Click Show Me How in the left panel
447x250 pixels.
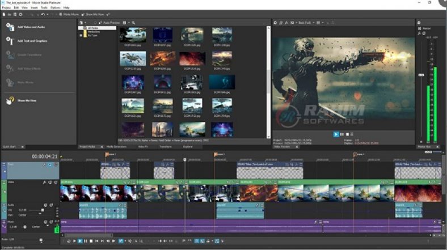[x=27, y=100]
